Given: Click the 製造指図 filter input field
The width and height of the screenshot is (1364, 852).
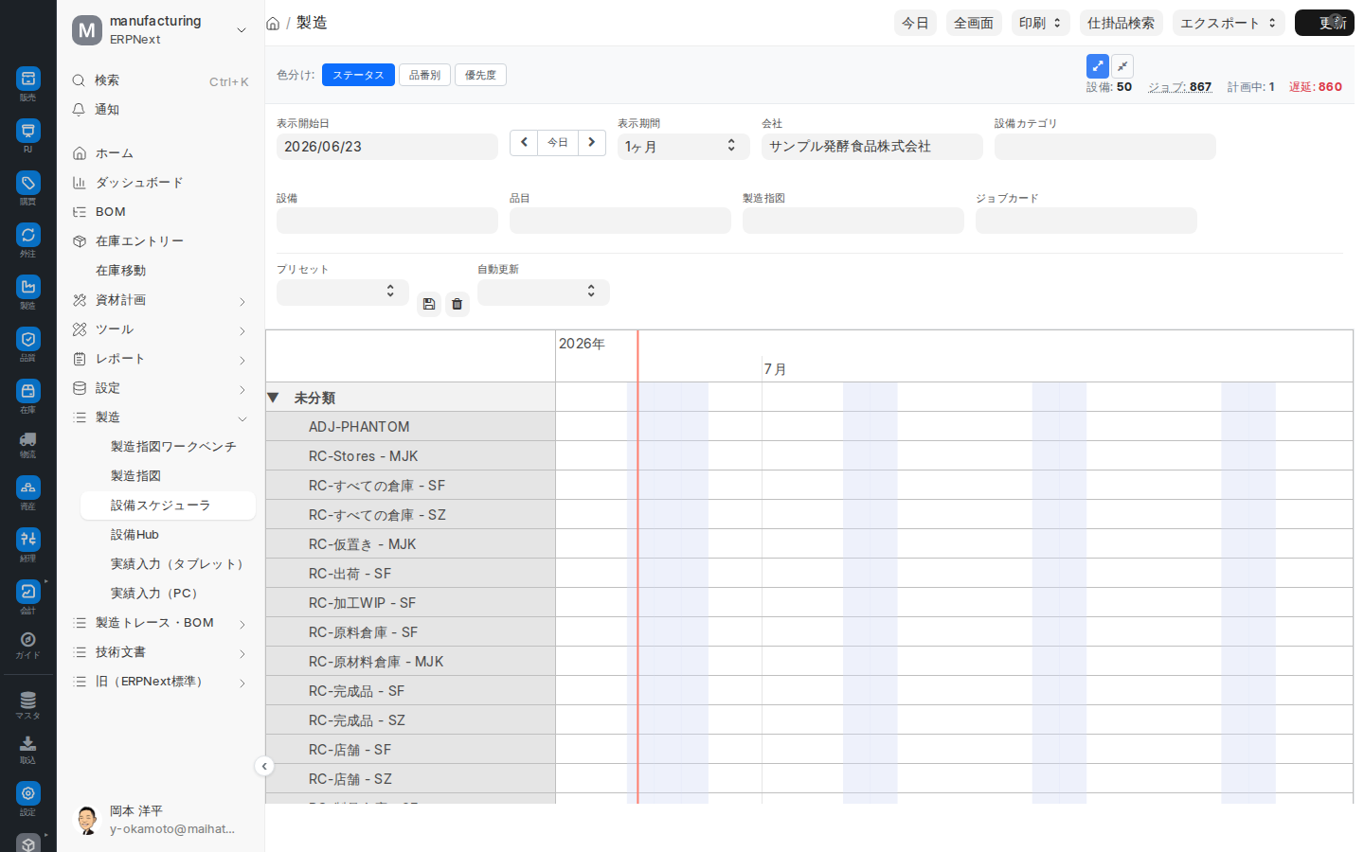Looking at the screenshot, I should click(853, 221).
